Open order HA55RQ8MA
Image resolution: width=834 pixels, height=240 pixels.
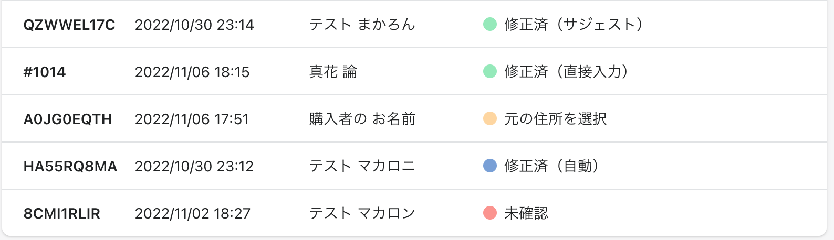click(70, 166)
